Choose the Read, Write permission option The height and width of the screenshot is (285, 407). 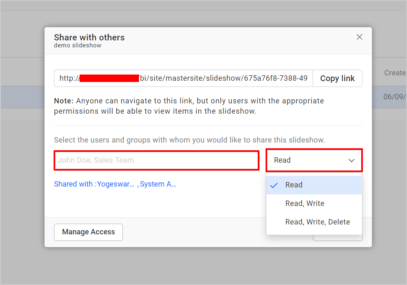tap(305, 203)
